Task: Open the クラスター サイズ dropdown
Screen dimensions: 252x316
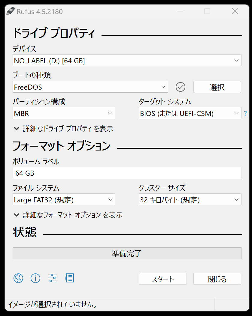Action: (190, 200)
